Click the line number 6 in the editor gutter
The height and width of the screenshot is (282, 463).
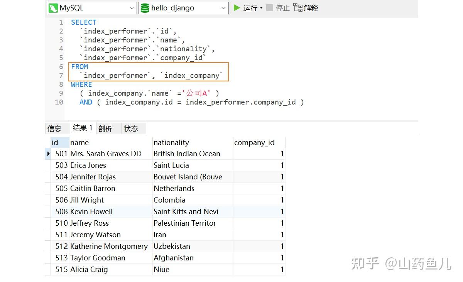click(61, 66)
